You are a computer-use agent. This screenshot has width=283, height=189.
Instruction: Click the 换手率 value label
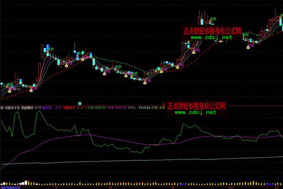[x=47, y=107]
